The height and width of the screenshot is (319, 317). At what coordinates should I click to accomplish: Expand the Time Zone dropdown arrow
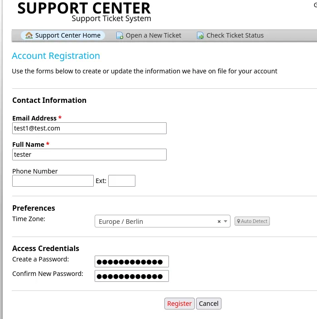point(226,222)
